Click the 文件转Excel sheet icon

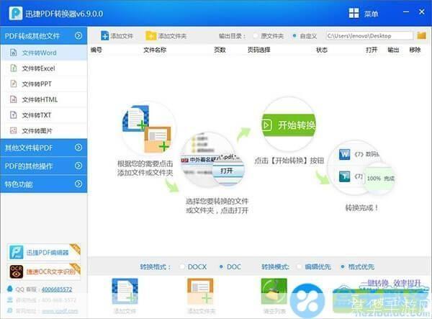coord(13,68)
